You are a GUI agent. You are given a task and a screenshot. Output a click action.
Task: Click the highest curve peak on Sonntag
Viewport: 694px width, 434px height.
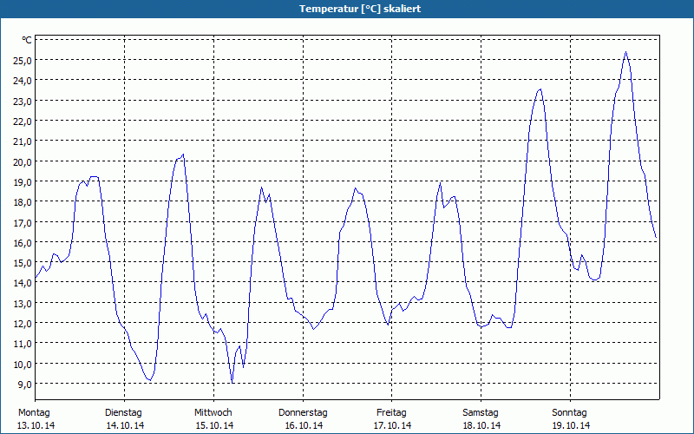[x=625, y=52]
